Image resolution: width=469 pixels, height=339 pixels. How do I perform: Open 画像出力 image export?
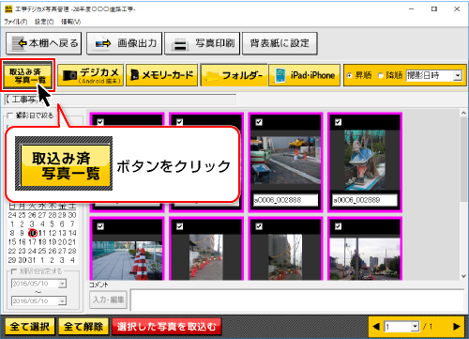coord(124,43)
